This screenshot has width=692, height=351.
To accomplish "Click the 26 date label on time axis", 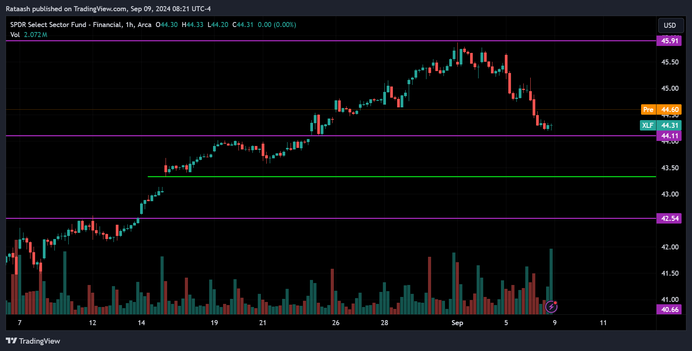I will 336,323.
